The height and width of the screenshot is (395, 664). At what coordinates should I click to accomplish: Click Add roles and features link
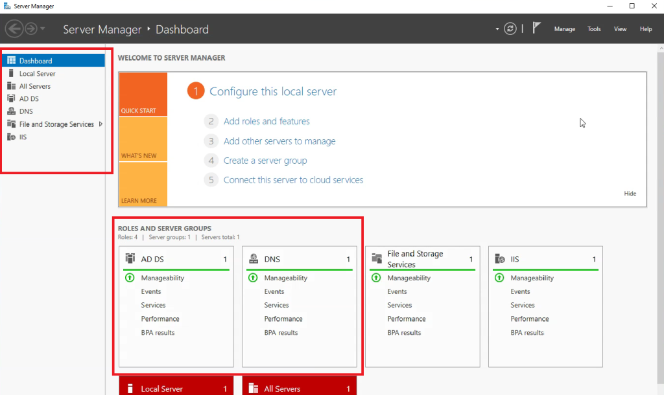pyautogui.click(x=267, y=121)
